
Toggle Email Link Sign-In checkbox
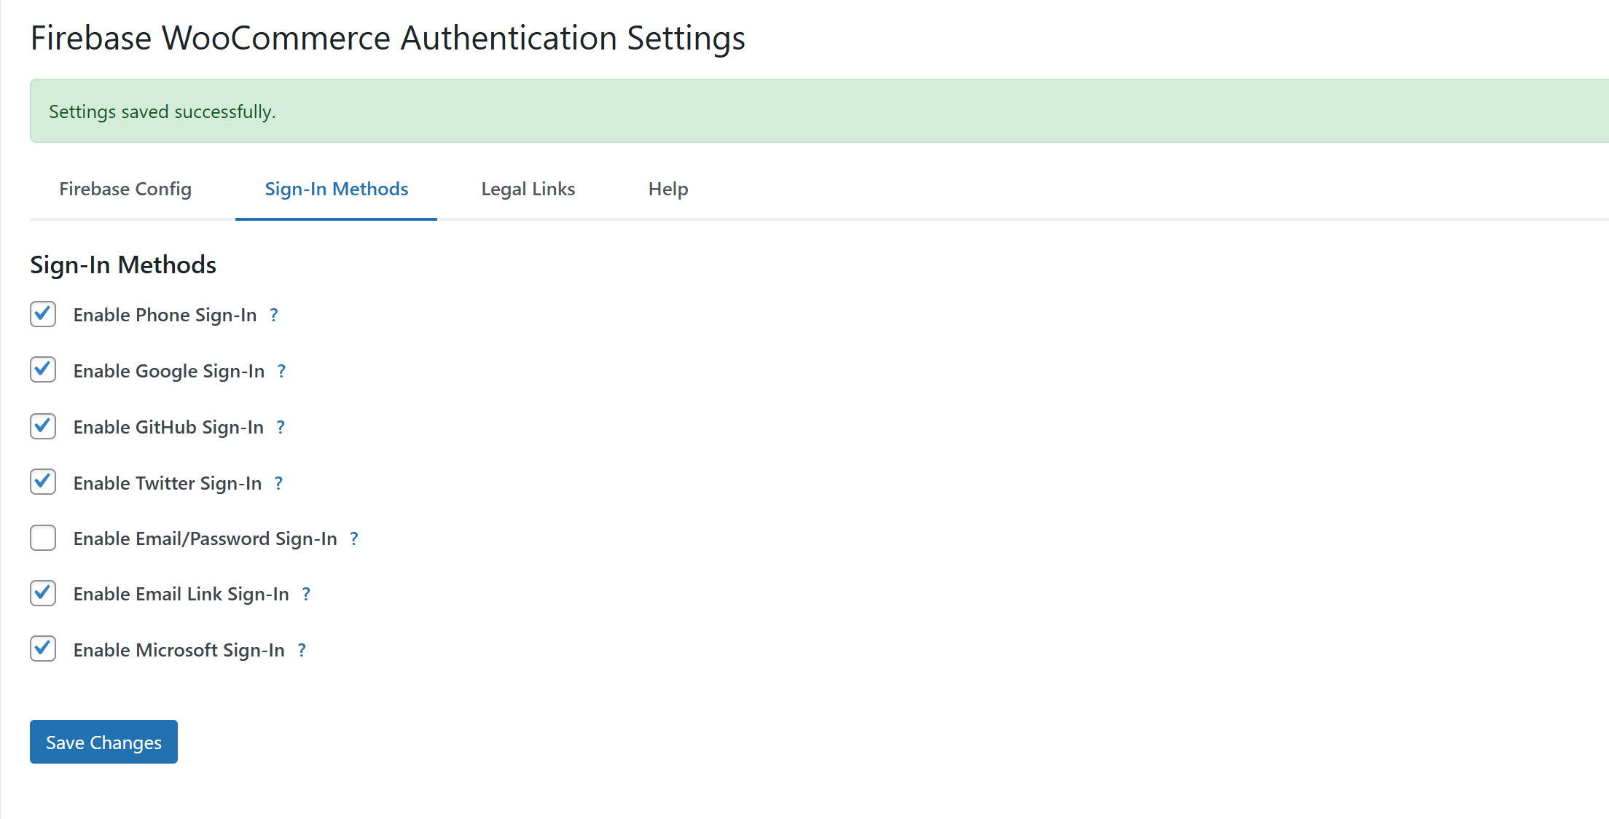[43, 593]
